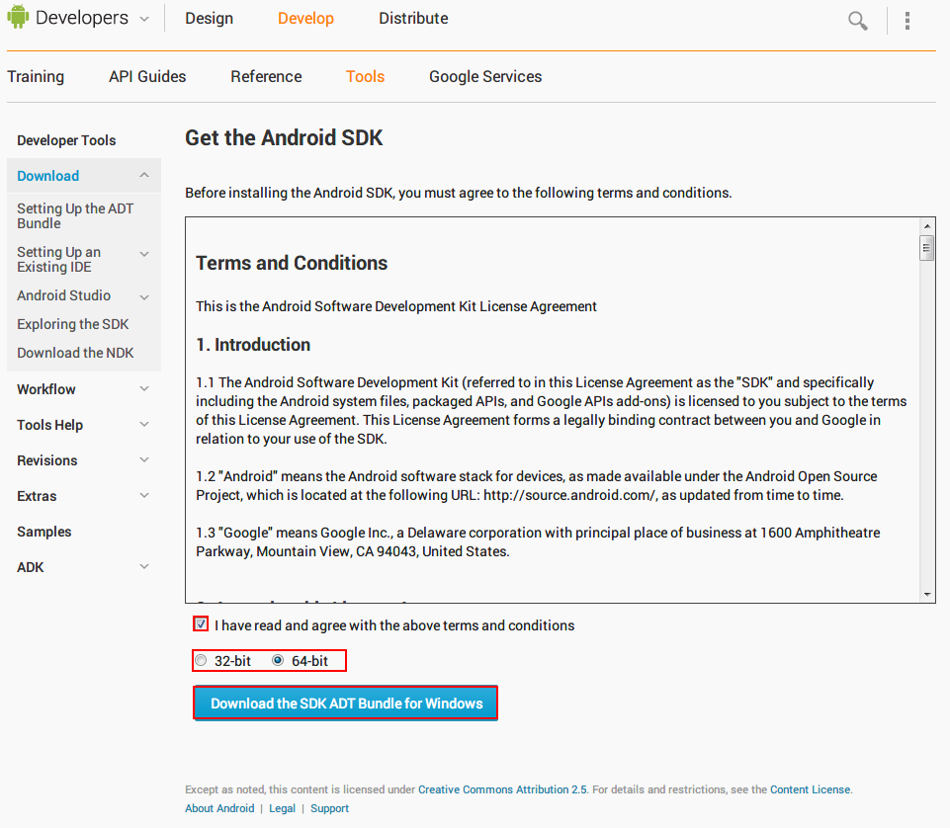Click the Developers dropdown arrow
The height and width of the screenshot is (828, 950).
click(144, 19)
